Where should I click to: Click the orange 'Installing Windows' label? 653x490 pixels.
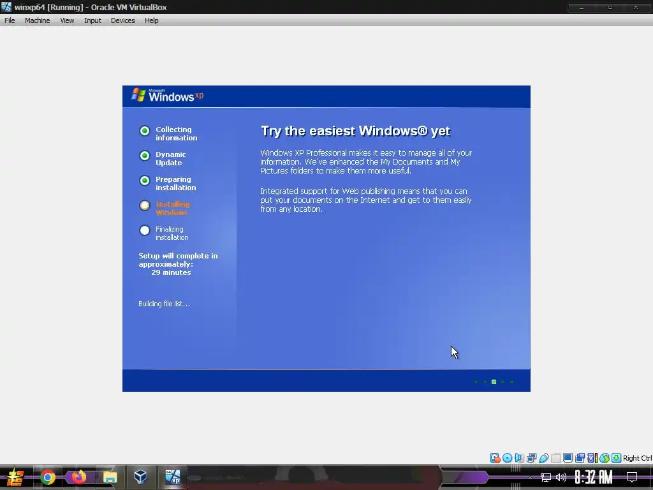tap(173, 209)
